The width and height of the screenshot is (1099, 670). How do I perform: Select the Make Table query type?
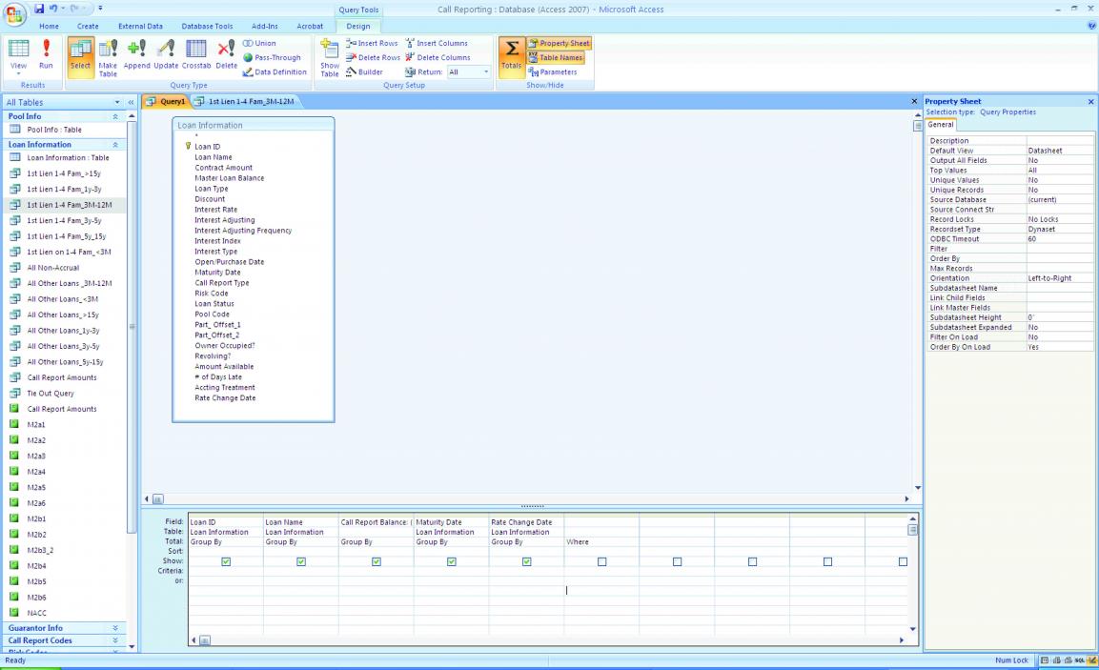tap(108, 59)
